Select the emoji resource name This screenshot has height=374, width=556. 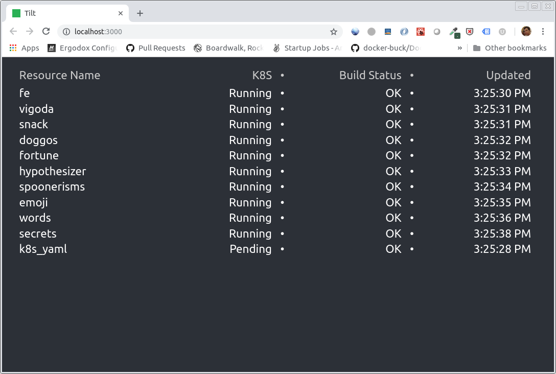click(33, 202)
